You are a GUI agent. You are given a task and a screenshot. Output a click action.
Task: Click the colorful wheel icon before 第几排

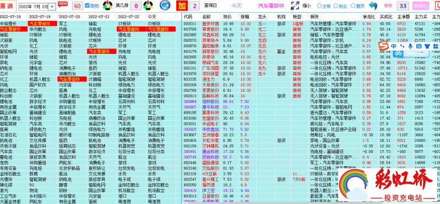tap(108, 5)
